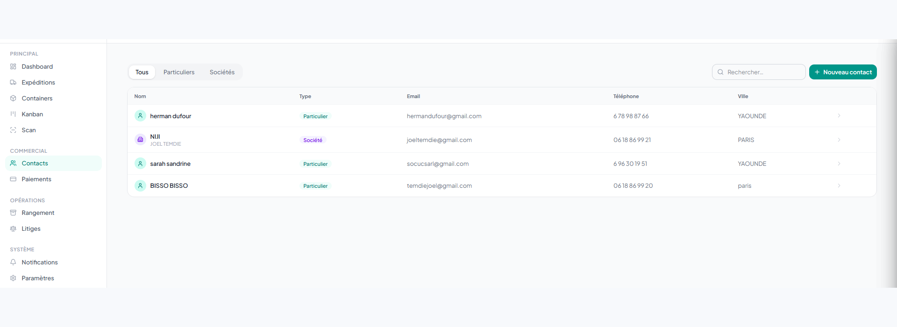Image resolution: width=897 pixels, height=327 pixels.
Task: Navigate to Paiements
Action: pos(53,179)
